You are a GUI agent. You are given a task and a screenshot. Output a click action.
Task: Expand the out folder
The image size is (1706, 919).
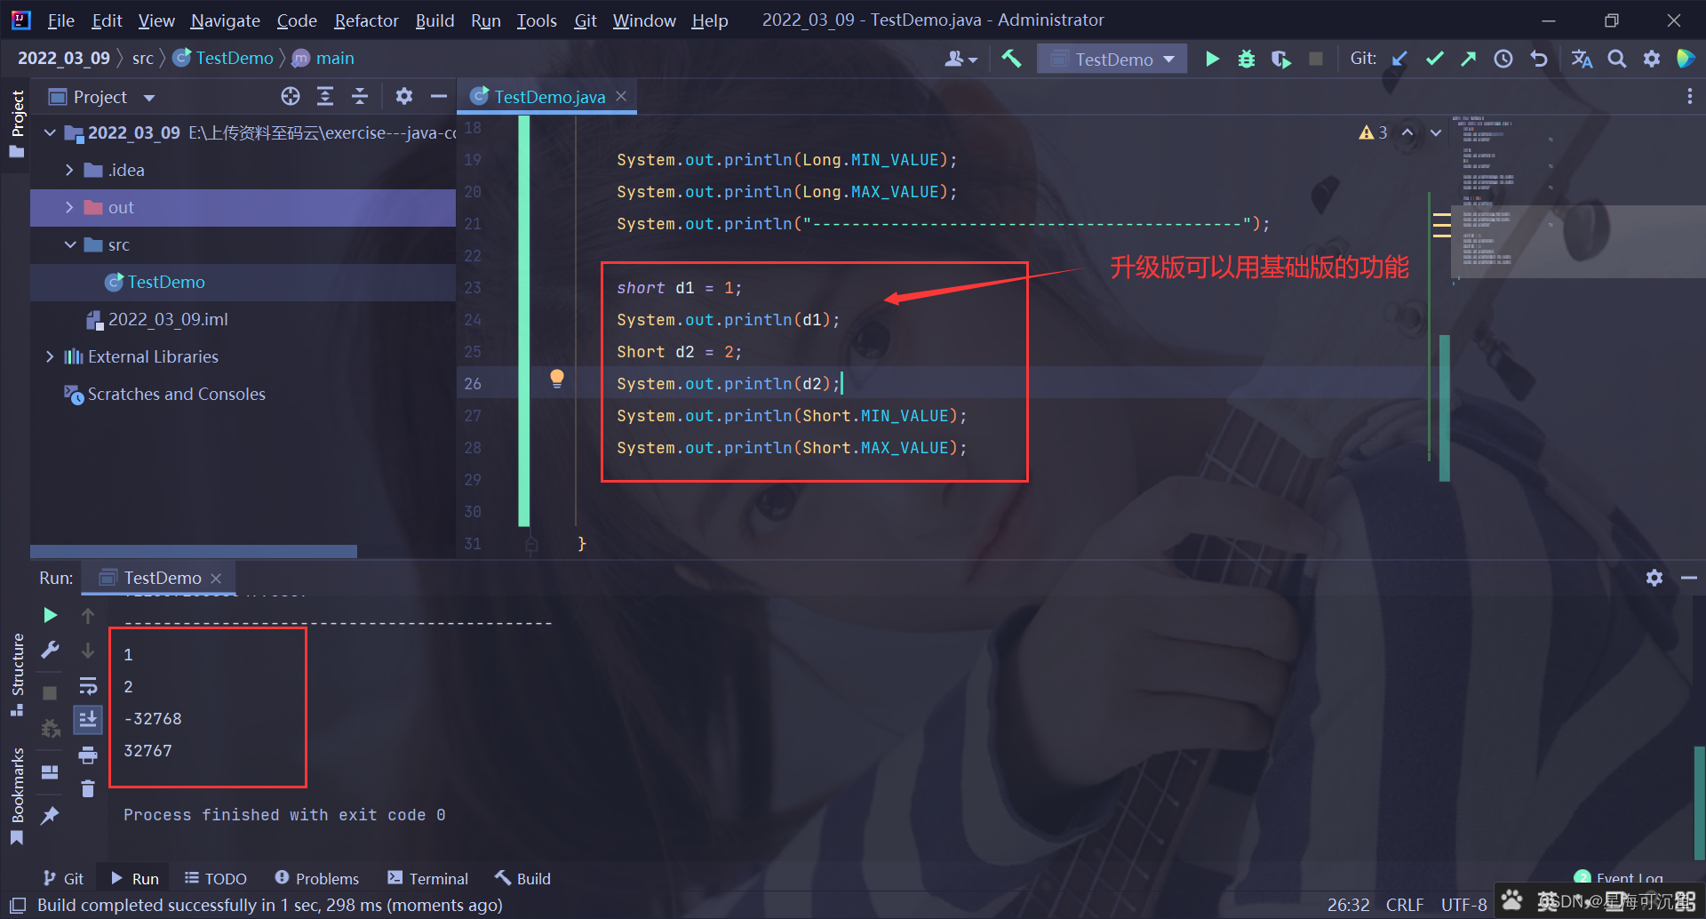click(x=69, y=207)
